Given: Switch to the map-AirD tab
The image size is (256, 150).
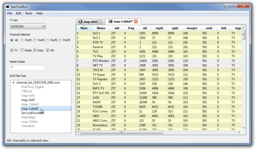Looking at the screenshot, I should [90, 22].
